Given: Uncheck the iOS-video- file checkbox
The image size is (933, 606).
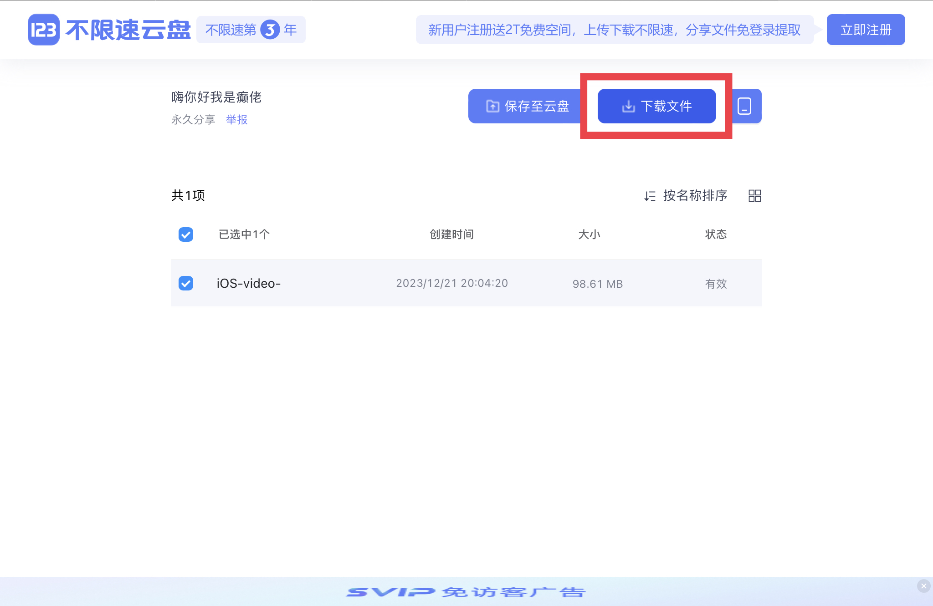Looking at the screenshot, I should pos(186,283).
